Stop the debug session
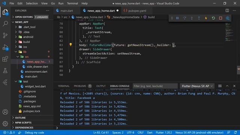Image resolution: width=240 pixels, height=135 pixels. (220, 18)
